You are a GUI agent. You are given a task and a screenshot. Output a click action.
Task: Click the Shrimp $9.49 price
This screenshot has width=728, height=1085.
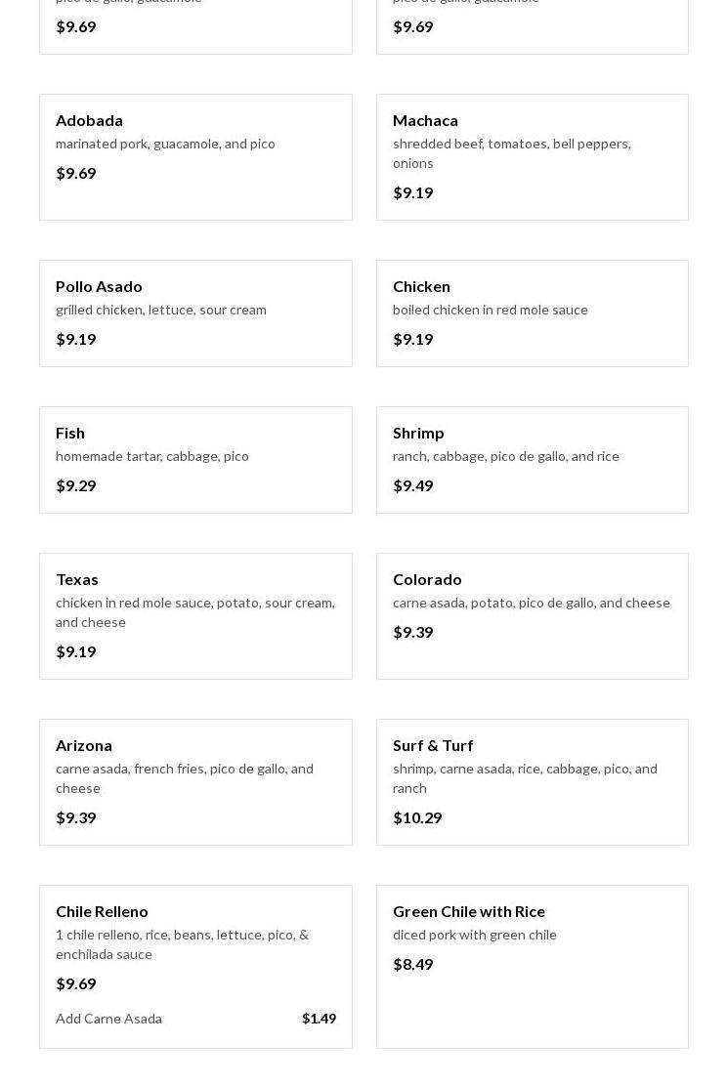pyautogui.click(x=412, y=485)
